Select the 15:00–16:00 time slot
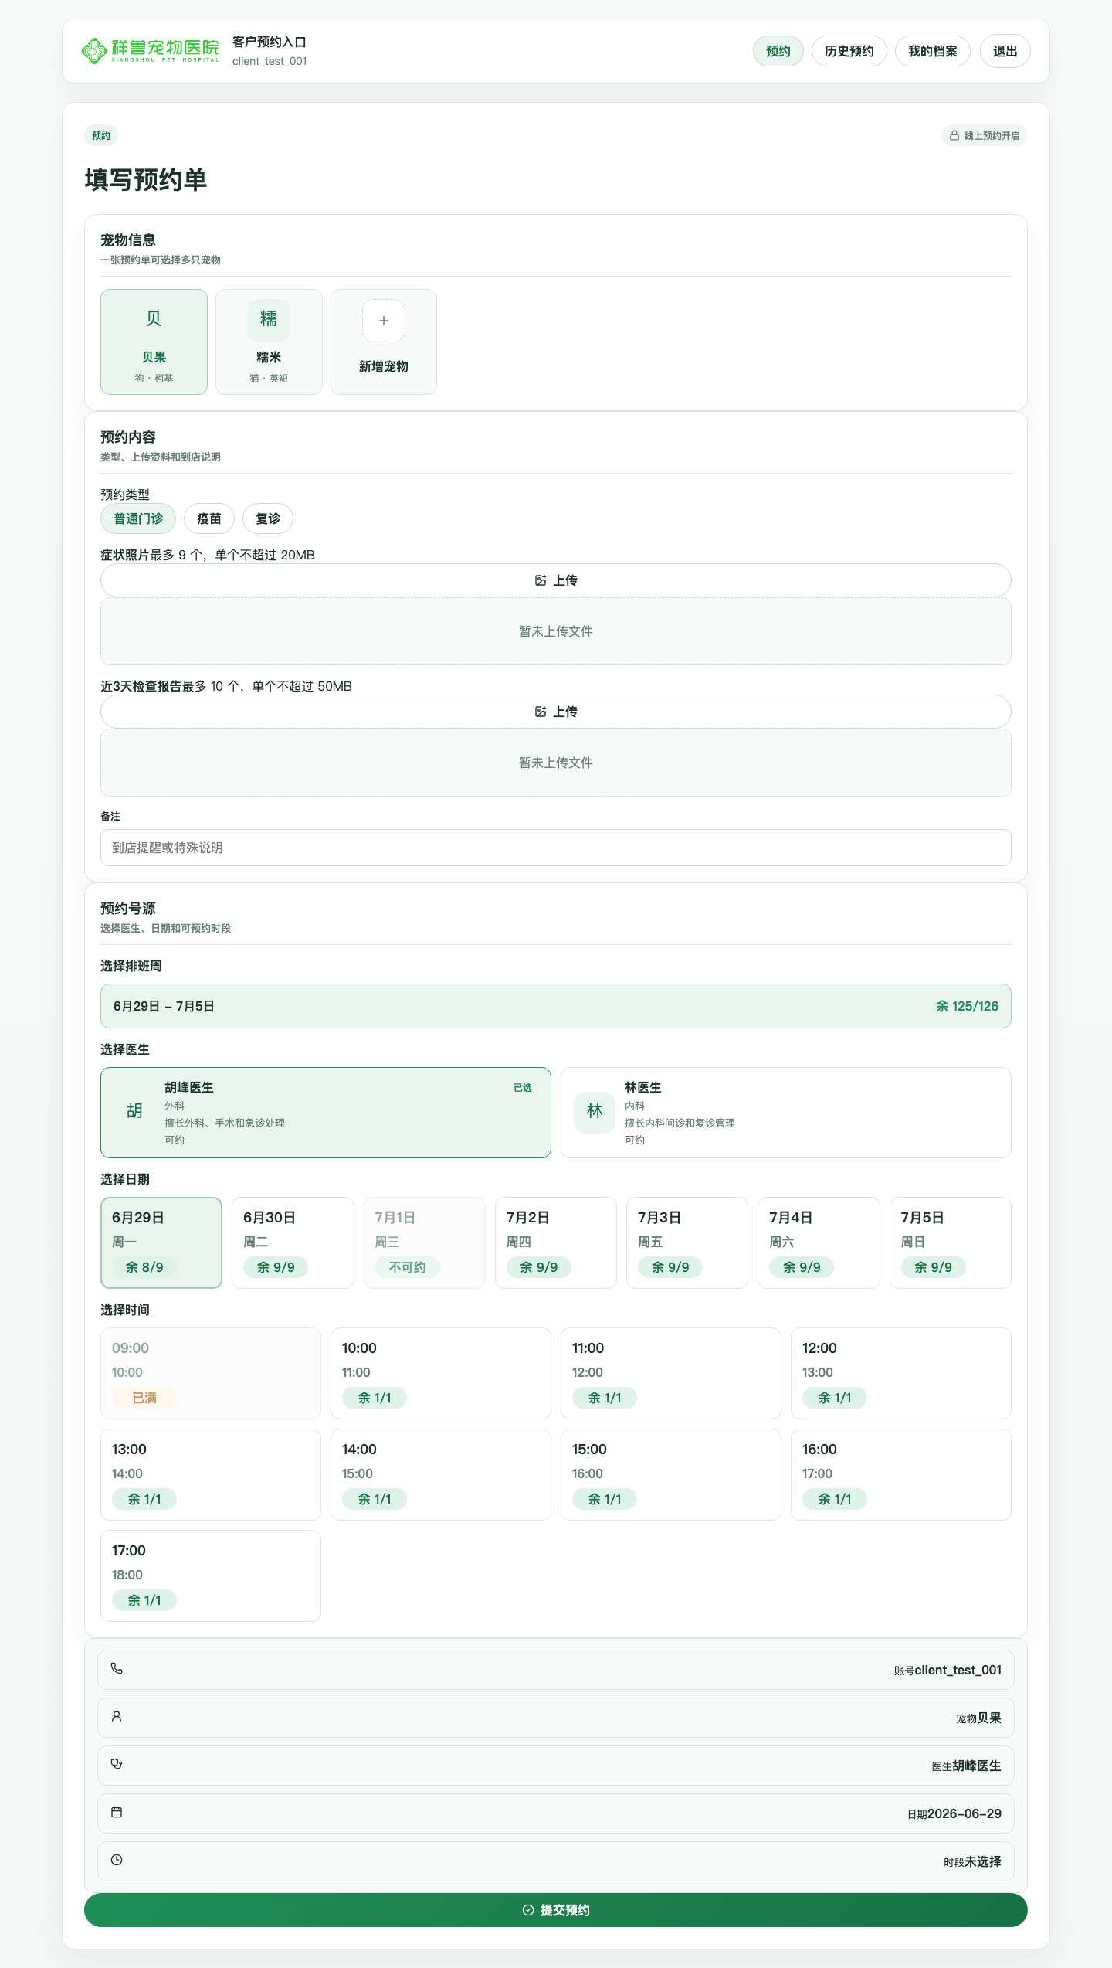Image resolution: width=1112 pixels, height=1968 pixels. (671, 1474)
